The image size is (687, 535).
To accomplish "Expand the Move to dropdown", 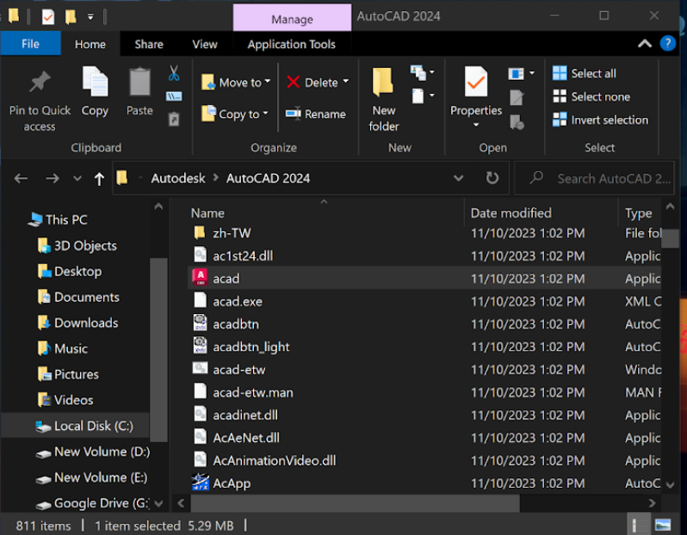I will [x=268, y=82].
